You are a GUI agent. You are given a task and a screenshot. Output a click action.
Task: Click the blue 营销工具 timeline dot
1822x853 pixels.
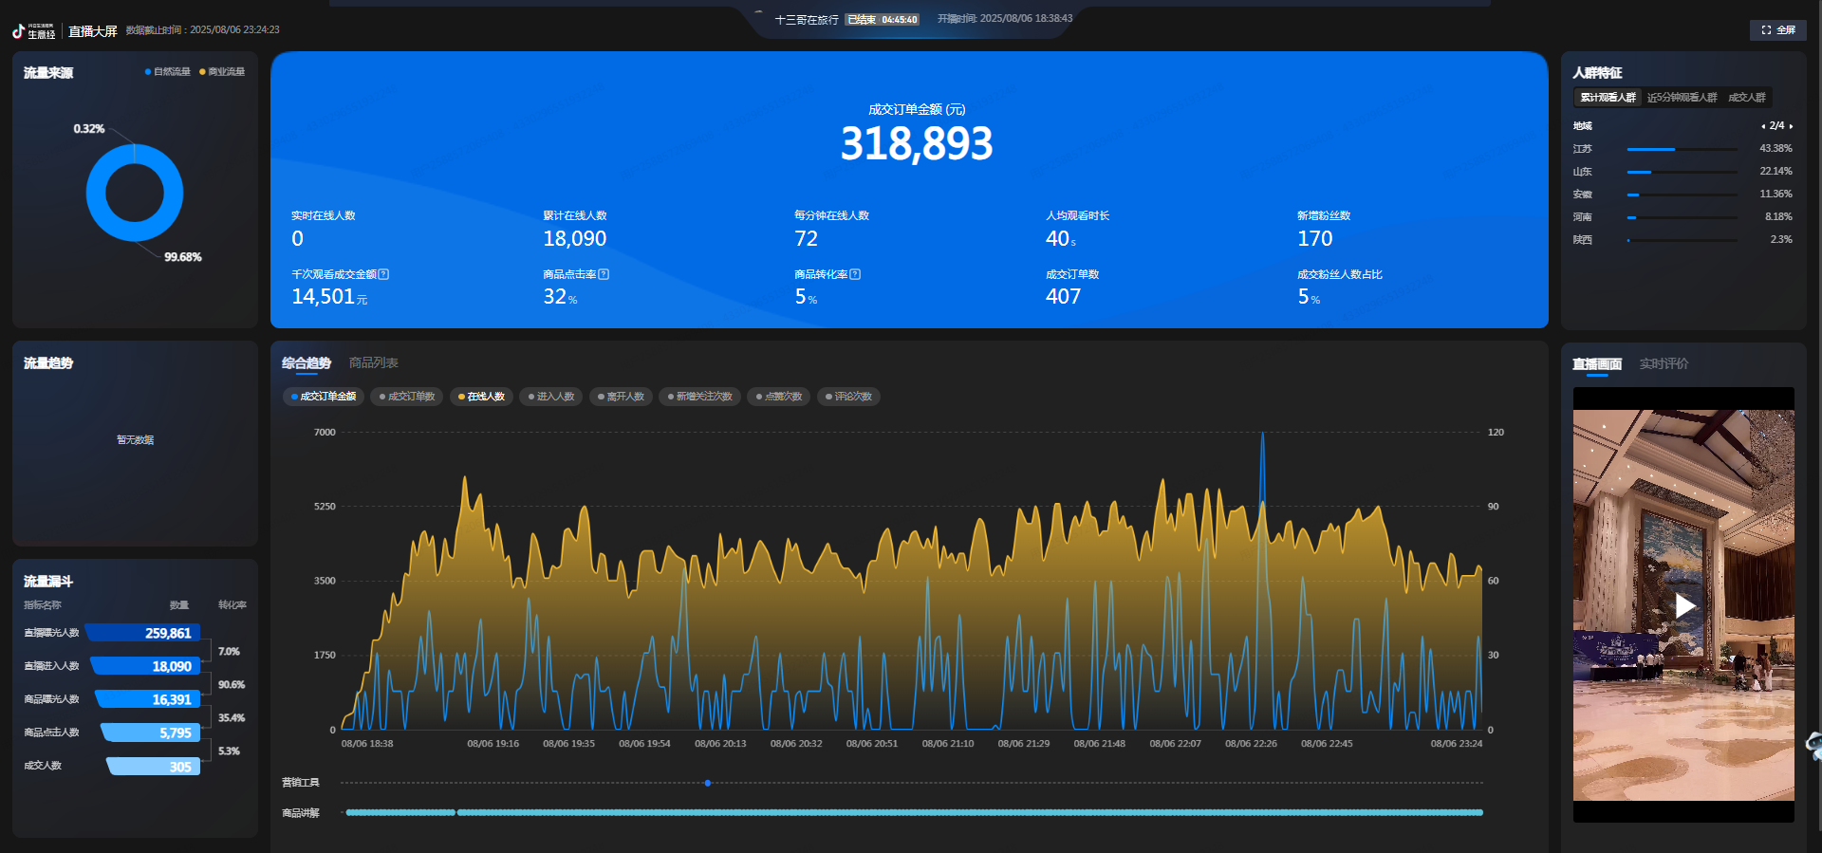708,783
